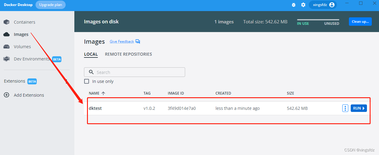Image resolution: width=379 pixels, height=155 pixels.
Task: Click the 542.62 MB size cell
Action: tap(297, 108)
